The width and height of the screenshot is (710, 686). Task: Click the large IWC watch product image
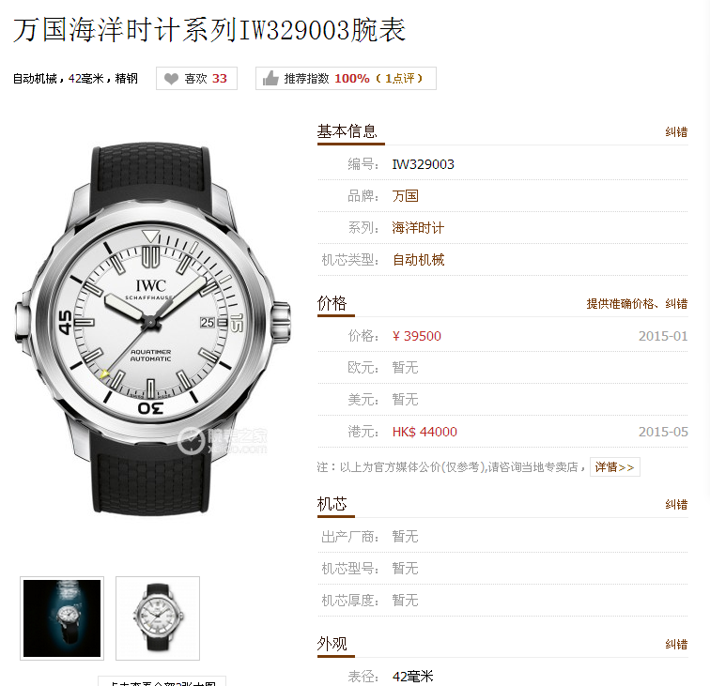[x=152, y=329]
